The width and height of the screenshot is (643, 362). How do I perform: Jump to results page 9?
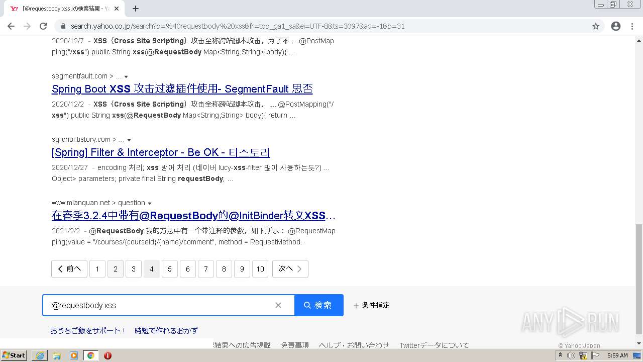click(242, 269)
